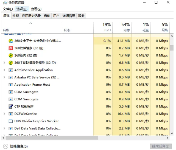Select the 360安全卫士 安全防护中心模块 row

coord(85,41)
